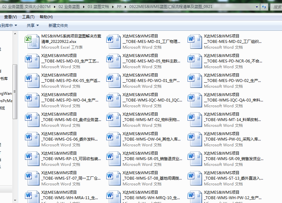Open the 查看(V) menu
This screenshot has height=203, width=282.
click(11, 17)
